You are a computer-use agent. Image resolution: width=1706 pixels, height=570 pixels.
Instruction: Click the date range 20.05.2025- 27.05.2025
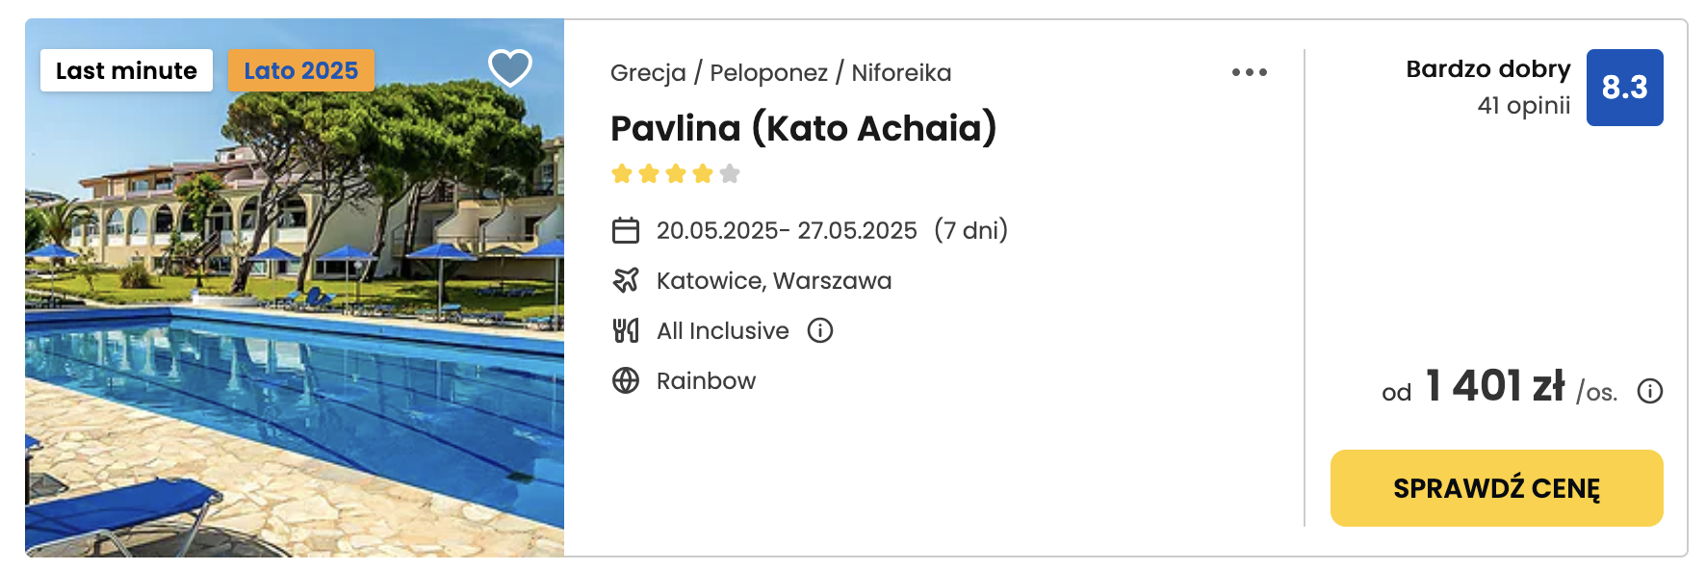click(787, 230)
